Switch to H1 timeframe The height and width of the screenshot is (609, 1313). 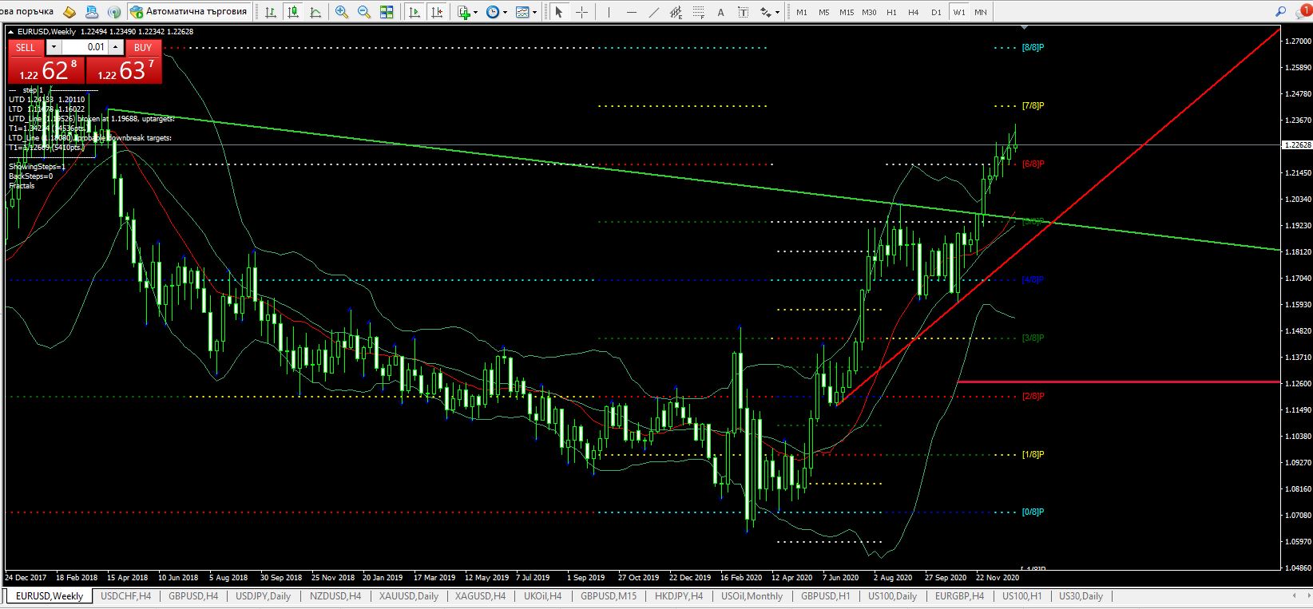891,12
